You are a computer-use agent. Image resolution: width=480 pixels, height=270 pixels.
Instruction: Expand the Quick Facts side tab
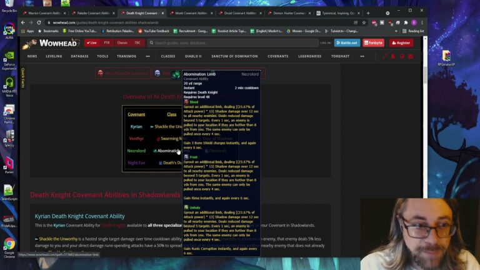pyautogui.click(x=23, y=77)
